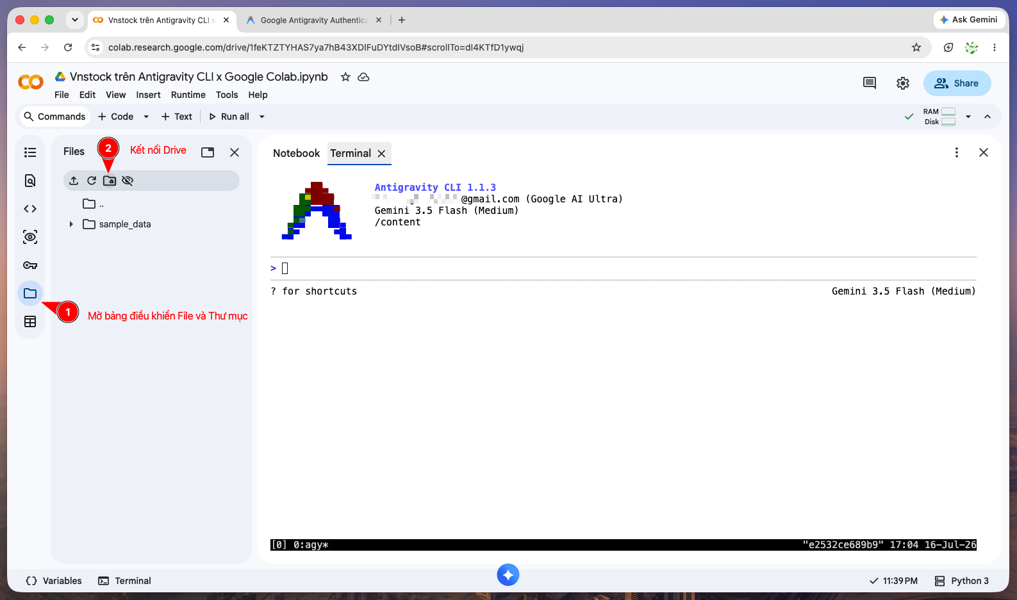Open the View menu
Screen dimensions: 1017x600
click(116, 95)
